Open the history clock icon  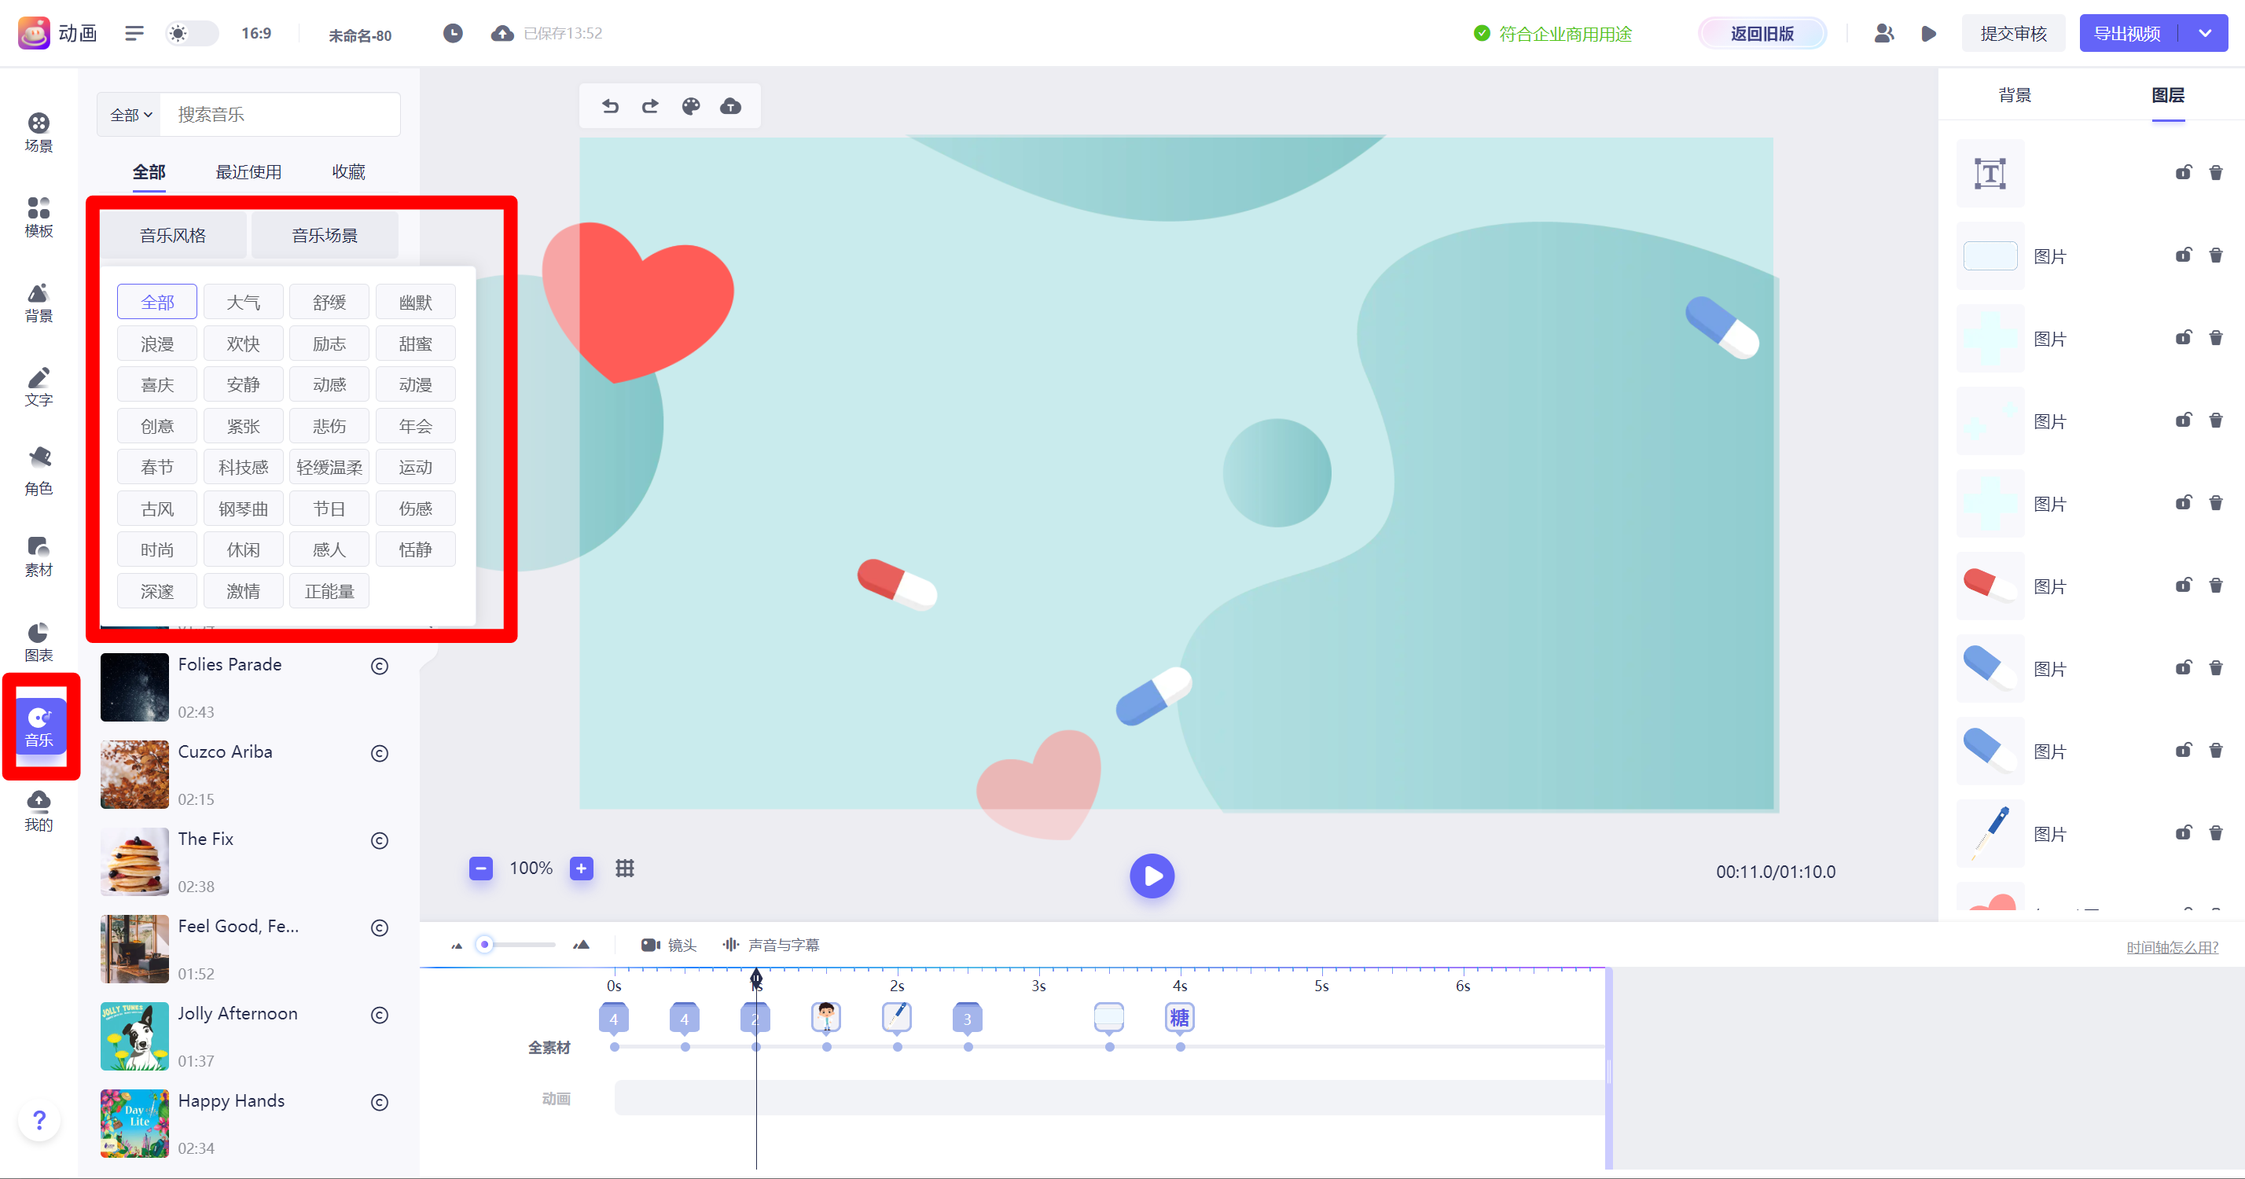tap(452, 33)
